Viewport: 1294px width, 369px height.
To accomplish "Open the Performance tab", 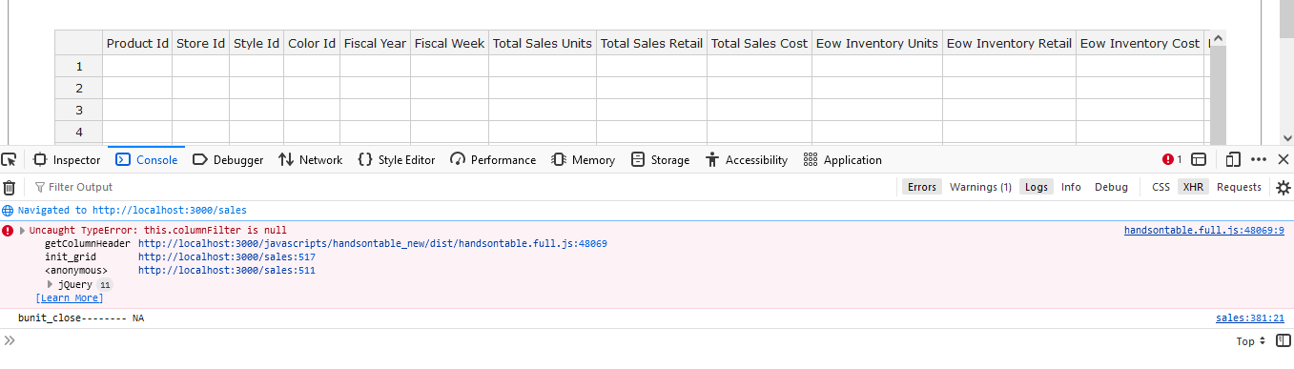I will point(493,160).
